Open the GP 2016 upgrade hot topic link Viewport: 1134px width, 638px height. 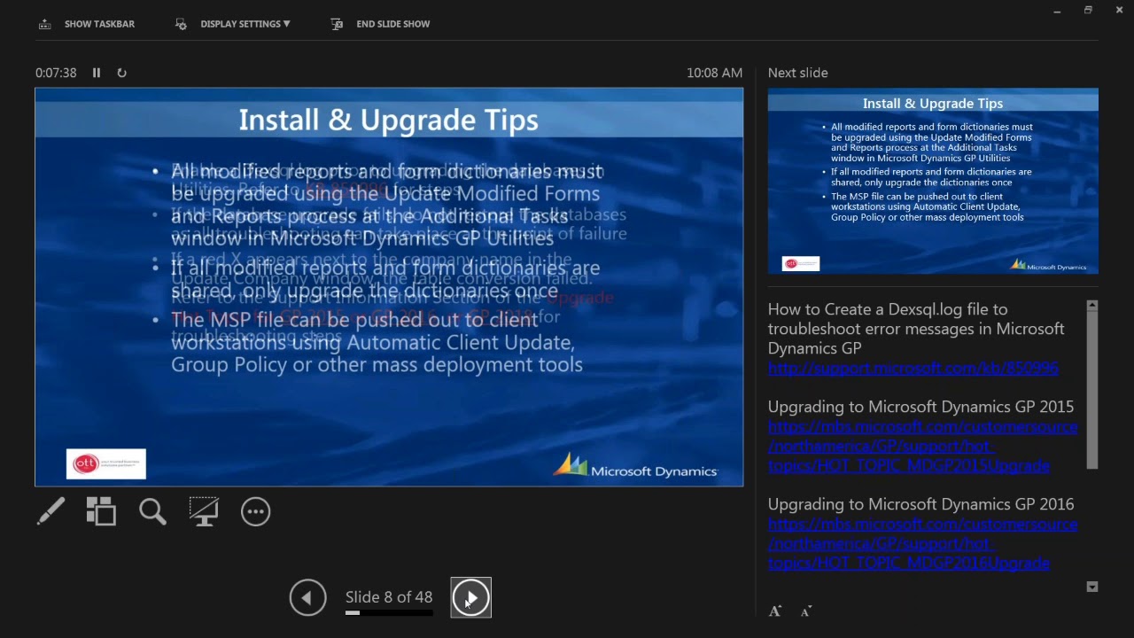click(922, 543)
